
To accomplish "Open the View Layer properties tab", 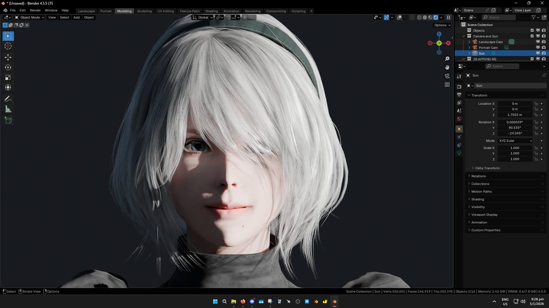I will tap(459, 103).
